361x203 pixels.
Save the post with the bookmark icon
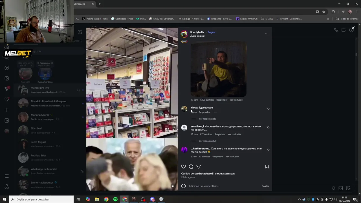267,167
